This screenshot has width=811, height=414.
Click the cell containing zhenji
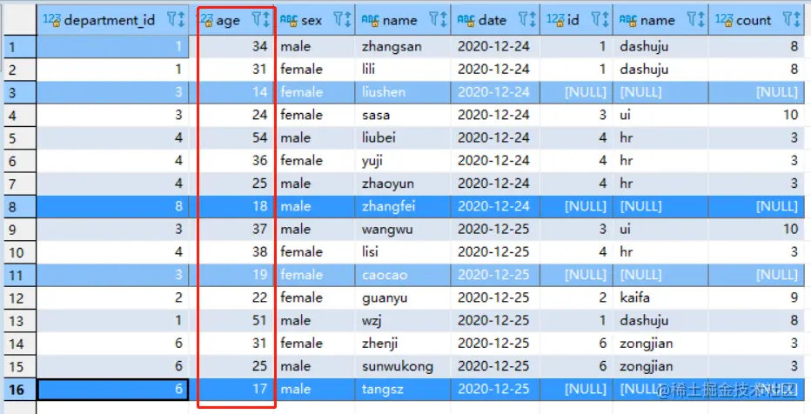[x=403, y=344]
